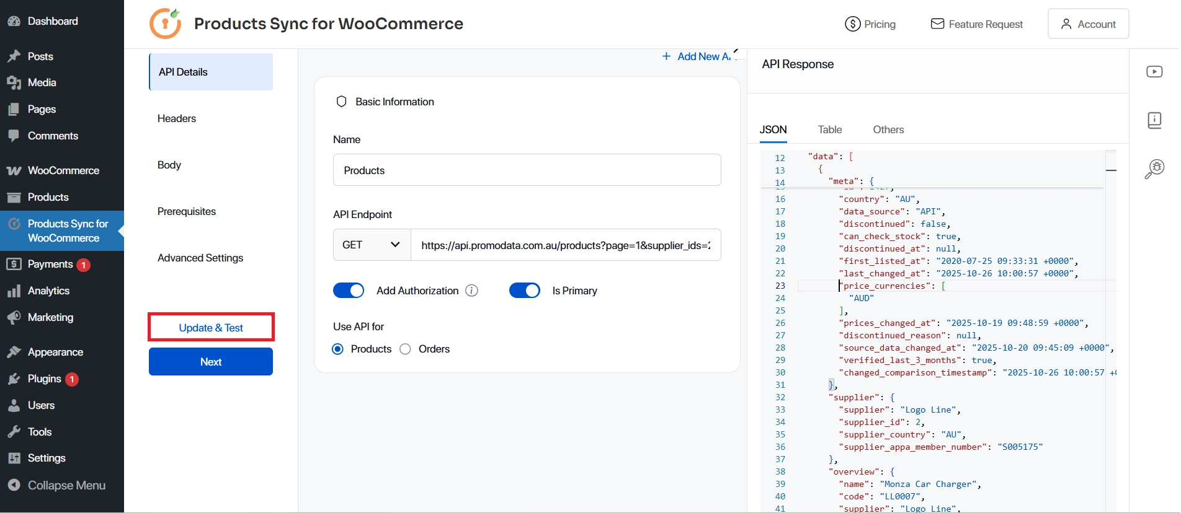This screenshot has height=513, width=1181.
Task: Open the Headers section
Action: coord(177,118)
